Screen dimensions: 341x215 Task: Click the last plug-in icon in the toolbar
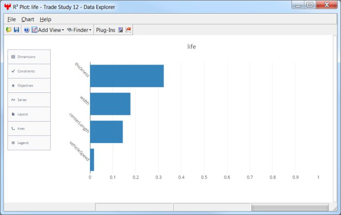click(129, 30)
